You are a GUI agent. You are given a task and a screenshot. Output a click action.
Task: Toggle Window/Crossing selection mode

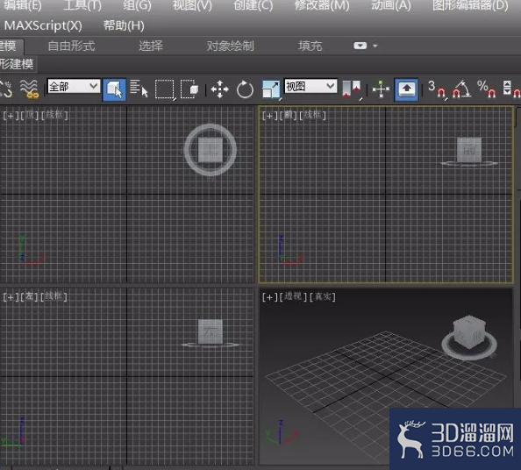pyautogui.click(x=189, y=89)
